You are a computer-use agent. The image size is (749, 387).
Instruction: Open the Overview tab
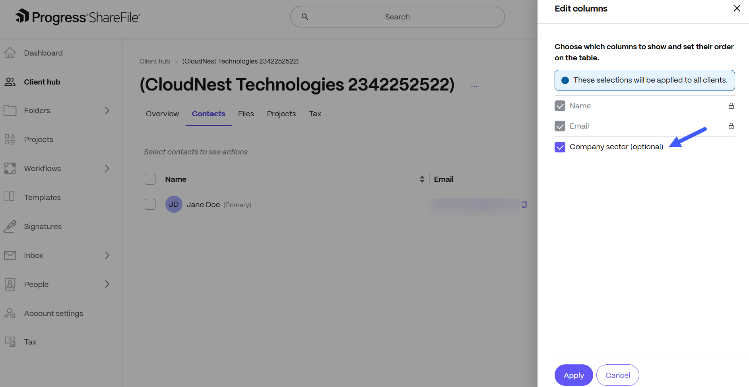pyautogui.click(x=162, y=114)
